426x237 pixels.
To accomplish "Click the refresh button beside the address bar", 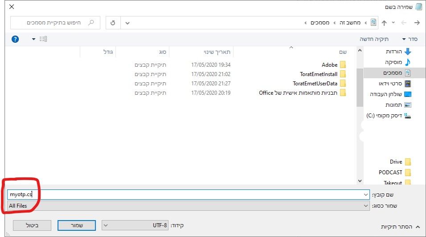I will tap(113, 23).
